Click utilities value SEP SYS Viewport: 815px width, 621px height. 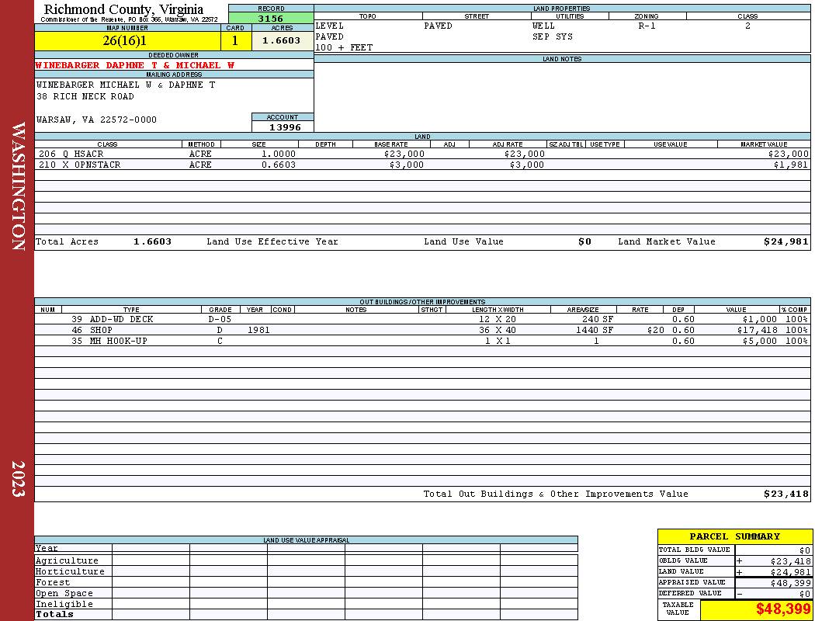click(553, 37)
